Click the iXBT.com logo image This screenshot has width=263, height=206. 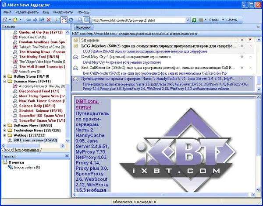(x=178, y=150)
